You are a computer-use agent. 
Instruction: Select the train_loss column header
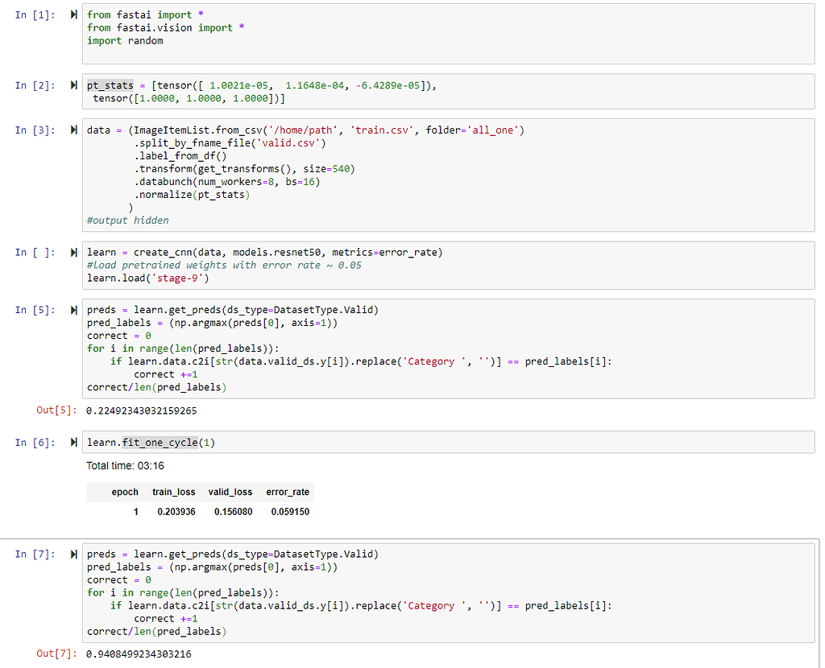pos(174,492)
